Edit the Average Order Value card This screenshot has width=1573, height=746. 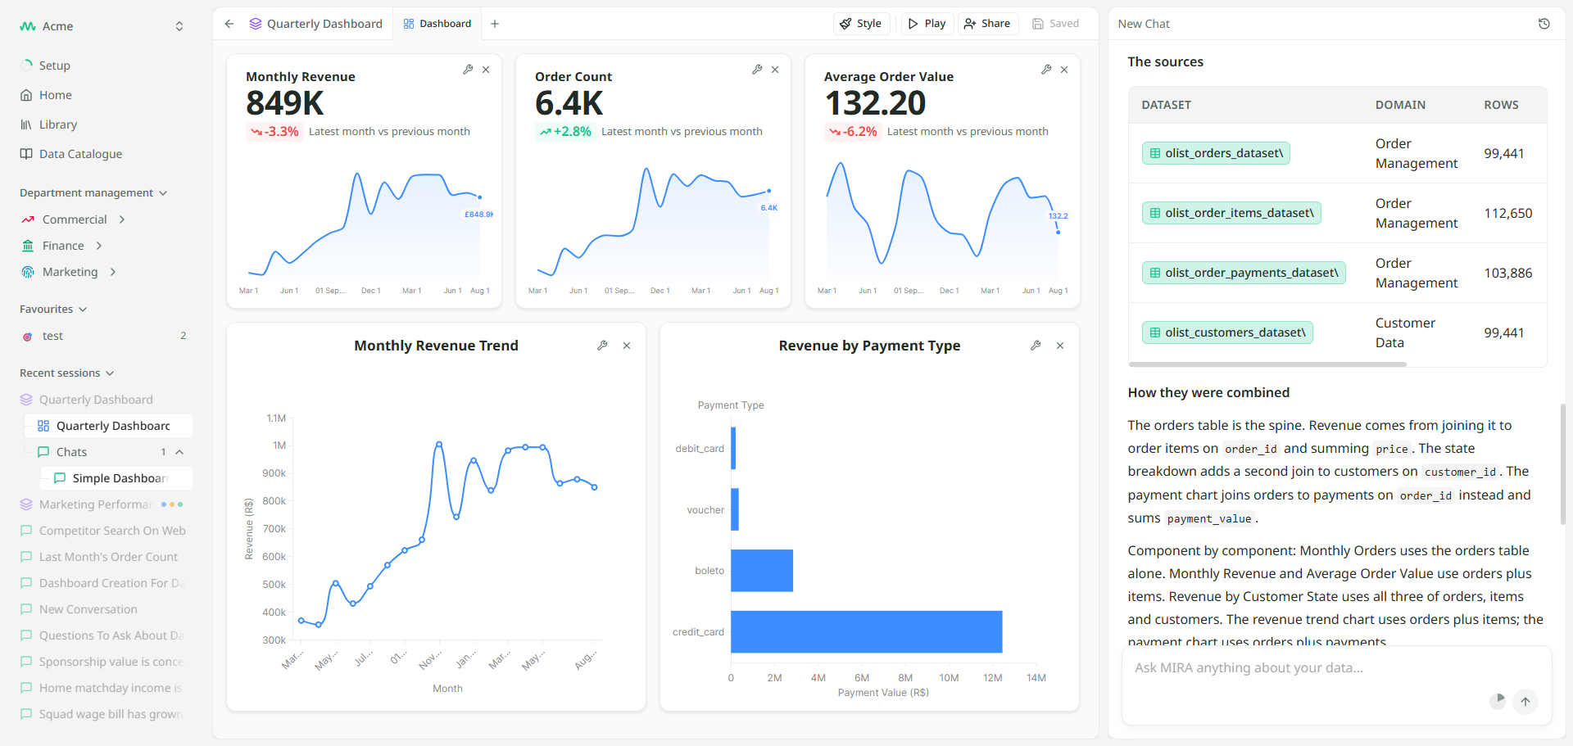1046,70
